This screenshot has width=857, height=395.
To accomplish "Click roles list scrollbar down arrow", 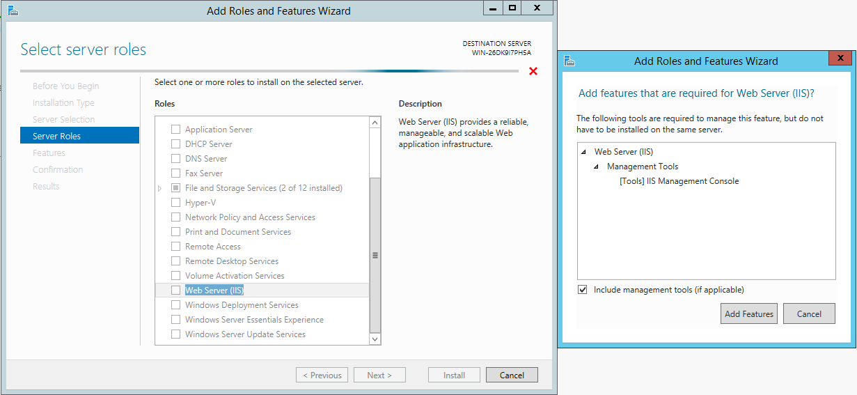I will pos(375,339).
